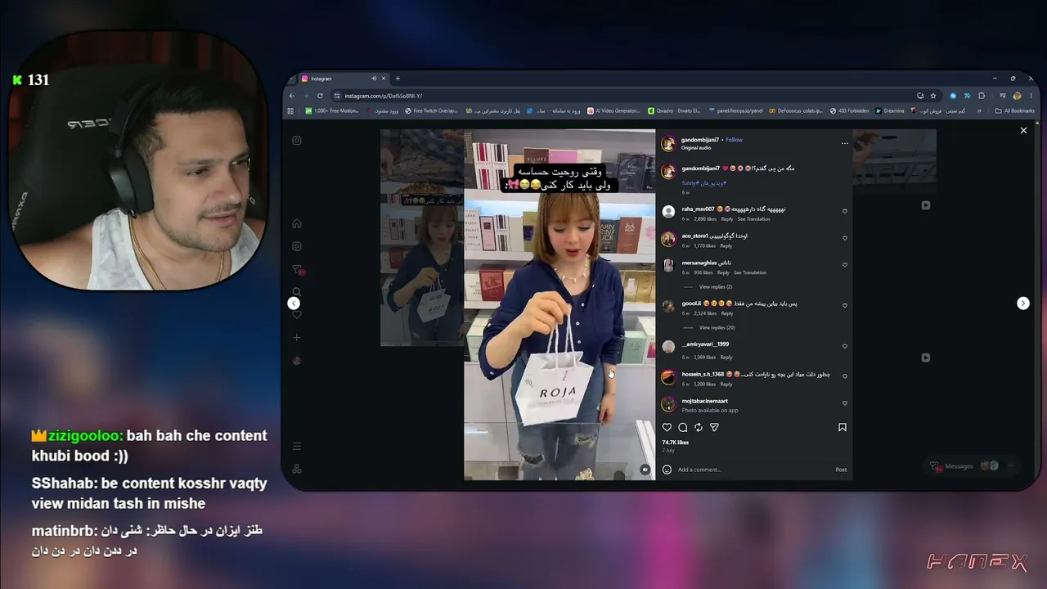Open profile avatar in Instagram sidebar

click(297, 360)
